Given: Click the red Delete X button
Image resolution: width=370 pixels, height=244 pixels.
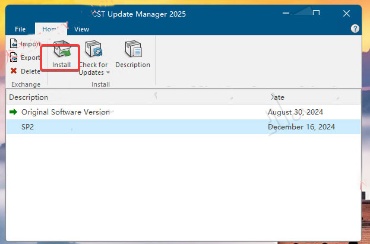Looking at the screenshot, I should tap(25, 71).
